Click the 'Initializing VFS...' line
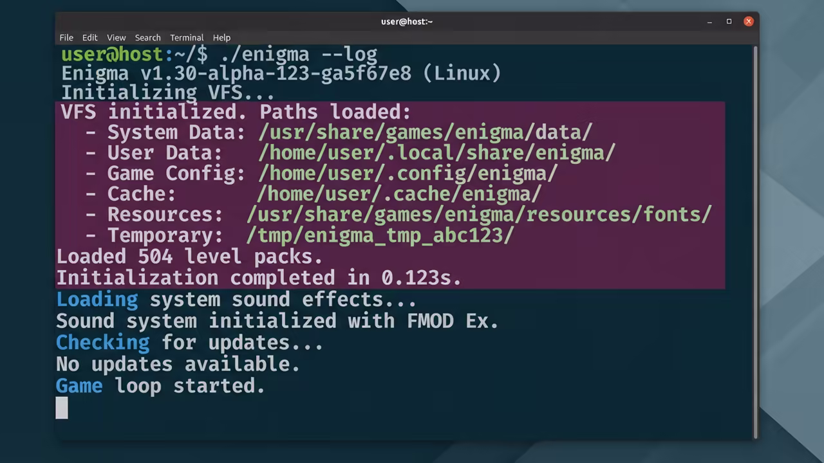Screen dimensions: 824x463 click(x=168, y=93)
